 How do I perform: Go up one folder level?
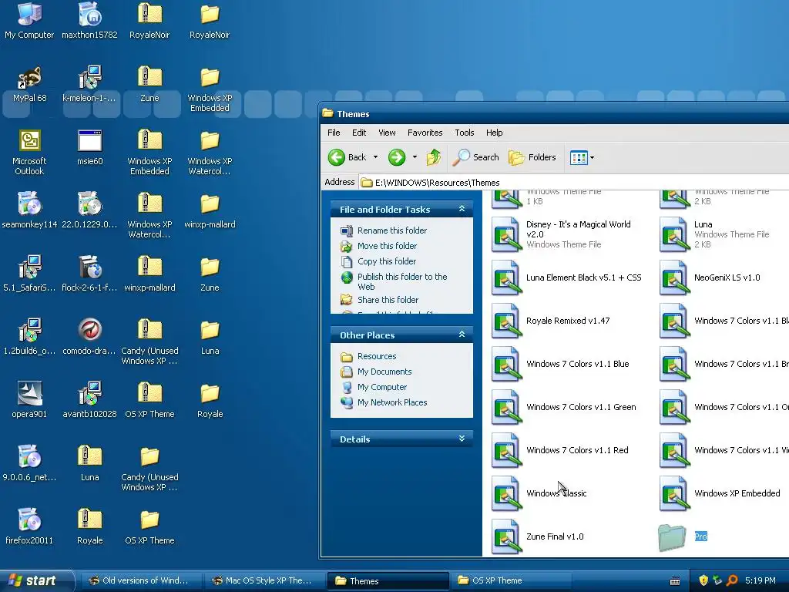click(x=434, y=157)
